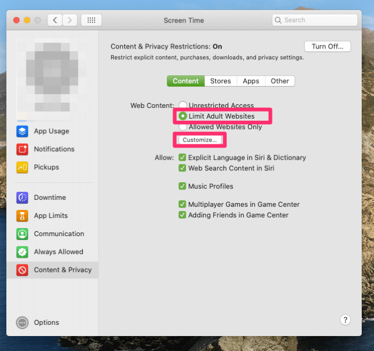Toggle Multiplayer Games in Game Center
The width and height of the screenshot is (374, 351).
pyautogui.click(x=182, y=204)
